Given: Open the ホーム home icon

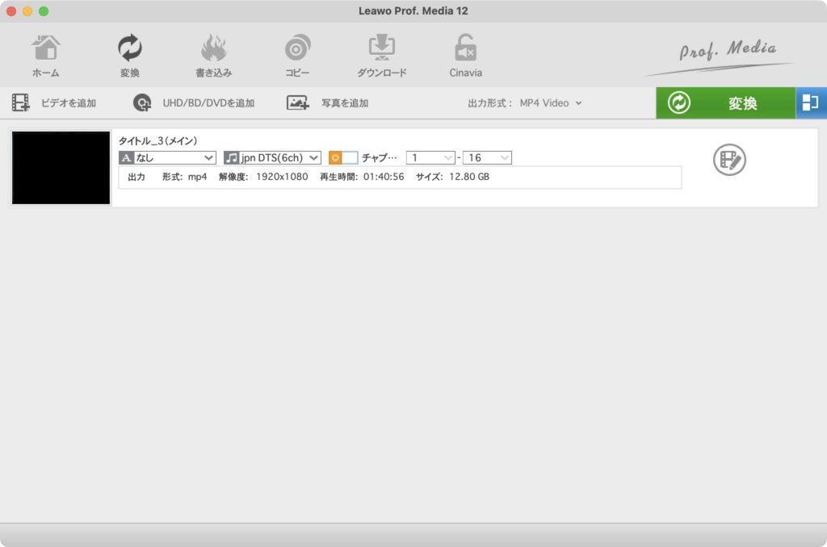Looking at the screenshot, I should point(45,56).
